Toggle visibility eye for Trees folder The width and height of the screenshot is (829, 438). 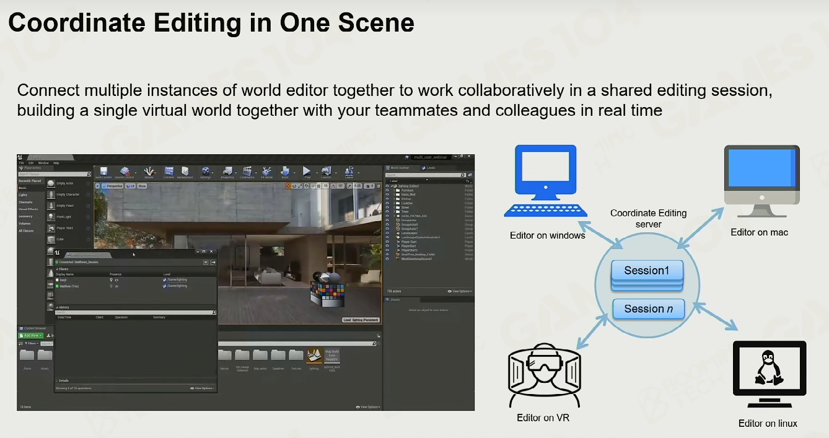tap(388, 212)
